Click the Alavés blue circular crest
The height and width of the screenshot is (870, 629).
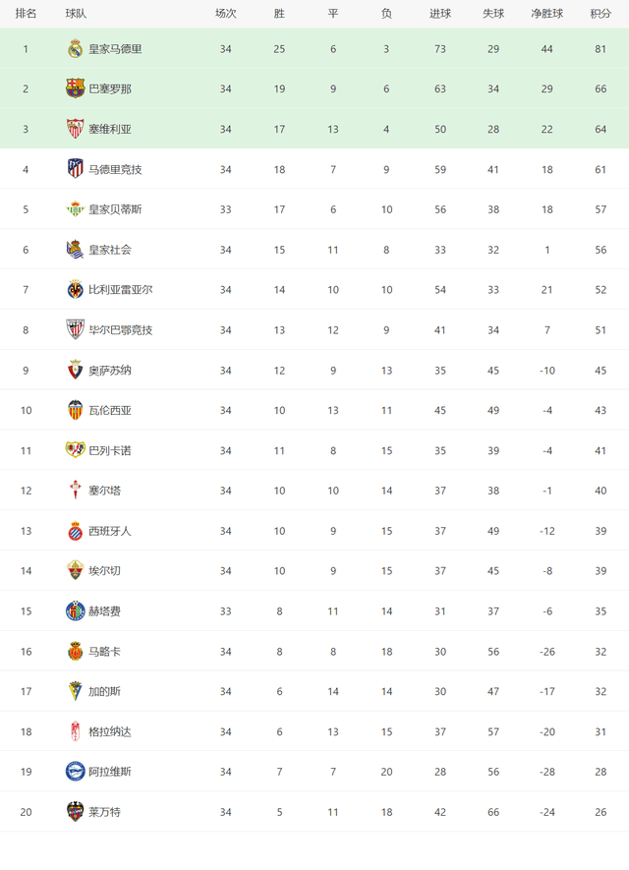(x=75, y=772)
